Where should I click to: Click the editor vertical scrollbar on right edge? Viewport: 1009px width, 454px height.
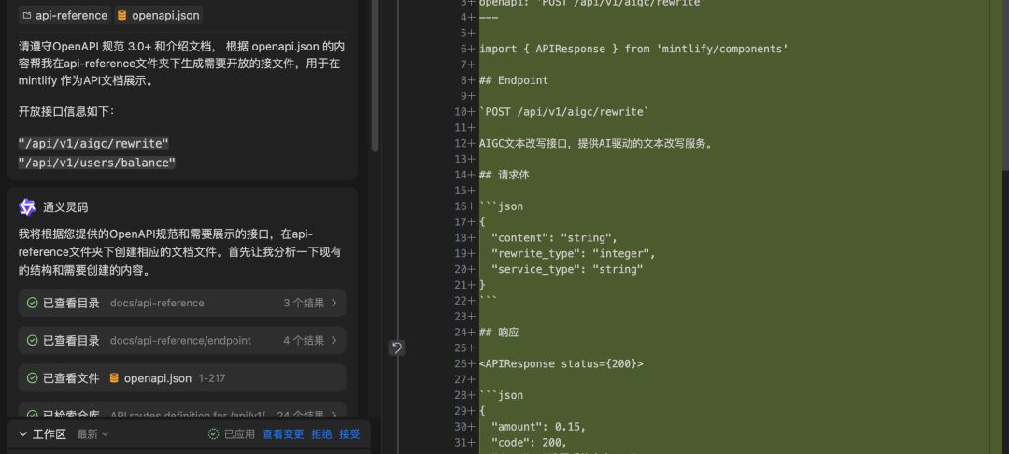pos(1005,83)
